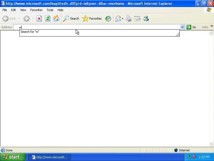214x161 pixels.
Task: Open the Search pane from the toolbar
Action: pyautogui.click(x=71, y=19)
